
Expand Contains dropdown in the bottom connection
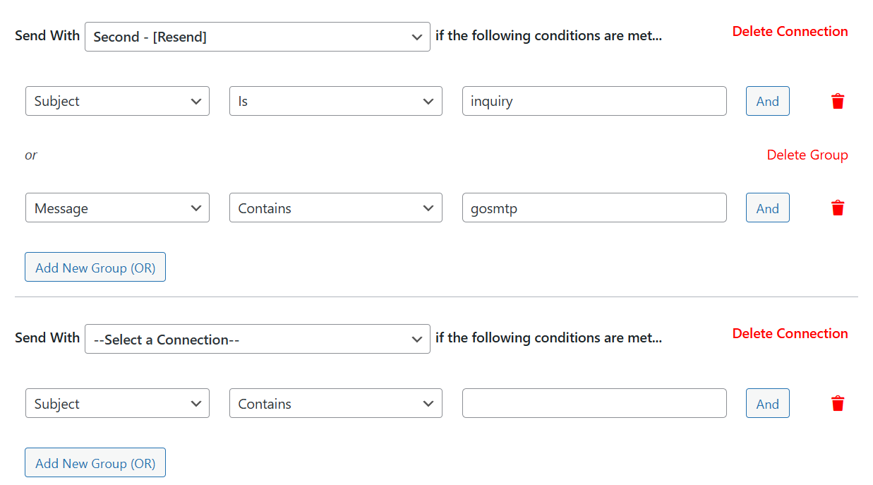click(335, 403)
